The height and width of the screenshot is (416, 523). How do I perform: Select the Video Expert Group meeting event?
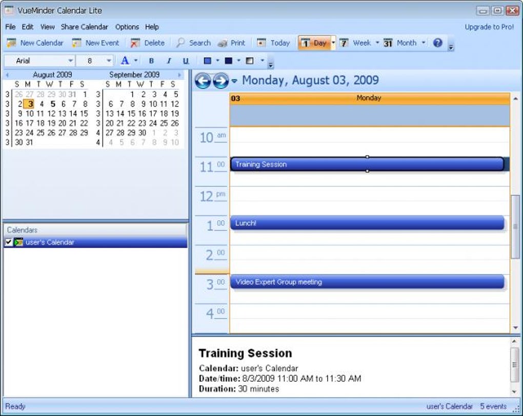367,282
